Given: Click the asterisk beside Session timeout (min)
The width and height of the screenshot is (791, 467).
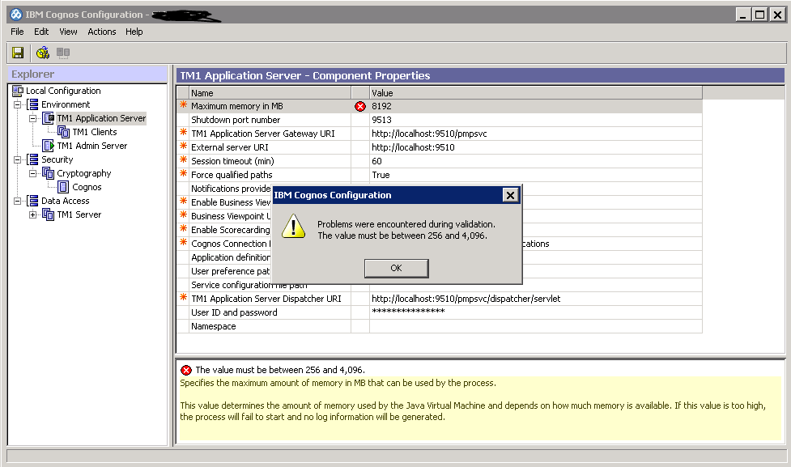Looking at the screenshot, I should 183,160.
